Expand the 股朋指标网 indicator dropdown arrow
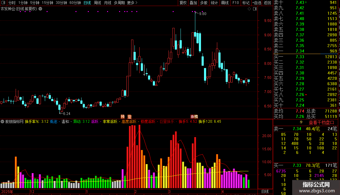The width and height of the screenshot is (340, 195). 2,121
